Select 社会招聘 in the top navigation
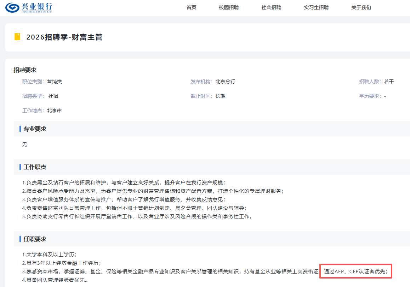The height and width of the screenshot is (287, 410). pyautogui.click(x=271, y=7)
